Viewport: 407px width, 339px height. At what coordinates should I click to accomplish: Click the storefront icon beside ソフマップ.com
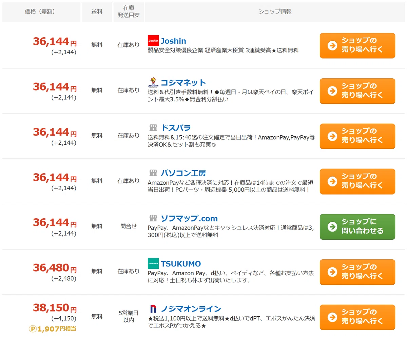(x=153, y=218)
